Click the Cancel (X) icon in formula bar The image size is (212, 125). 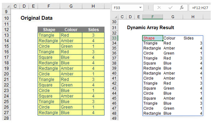[x=159, y=7]
